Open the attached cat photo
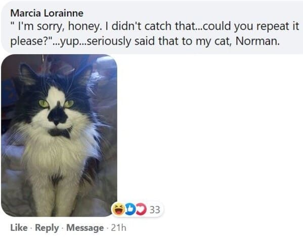This screenshot has width=303, height=237. click(59, 135)
